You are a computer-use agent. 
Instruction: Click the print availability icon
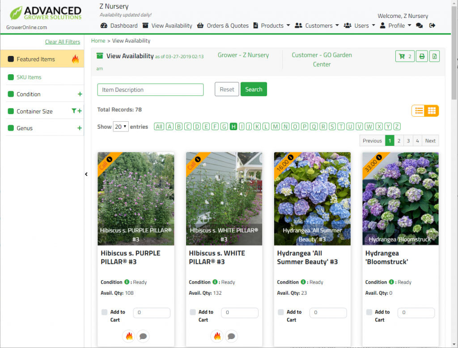click(x=421, y=57)
